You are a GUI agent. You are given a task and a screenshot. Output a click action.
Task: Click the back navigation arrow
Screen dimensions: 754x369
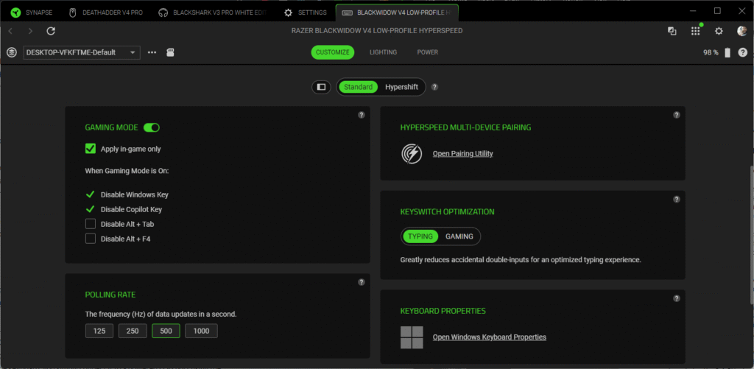[x=10, y=31]
